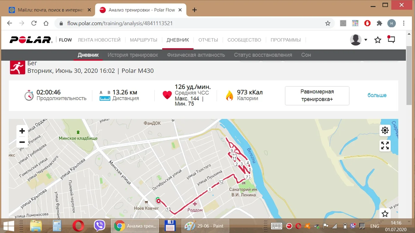Click kilometer marker 1 on the route
Image resolution: width=415 pixels, height=233 pixels.
click(209, 190)
